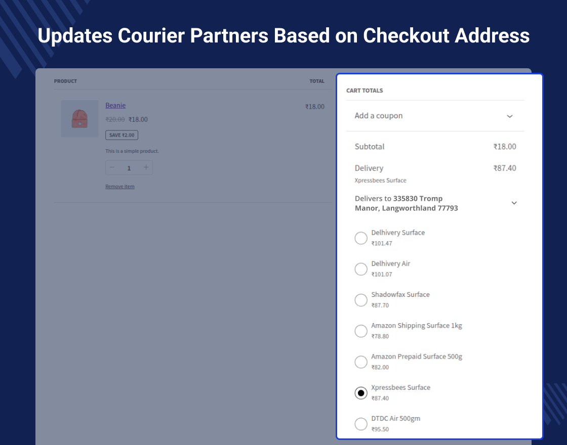Screen dimensions: 567x445
Task: Collapse the delivery address chevron
Action: tap(514, 203)
